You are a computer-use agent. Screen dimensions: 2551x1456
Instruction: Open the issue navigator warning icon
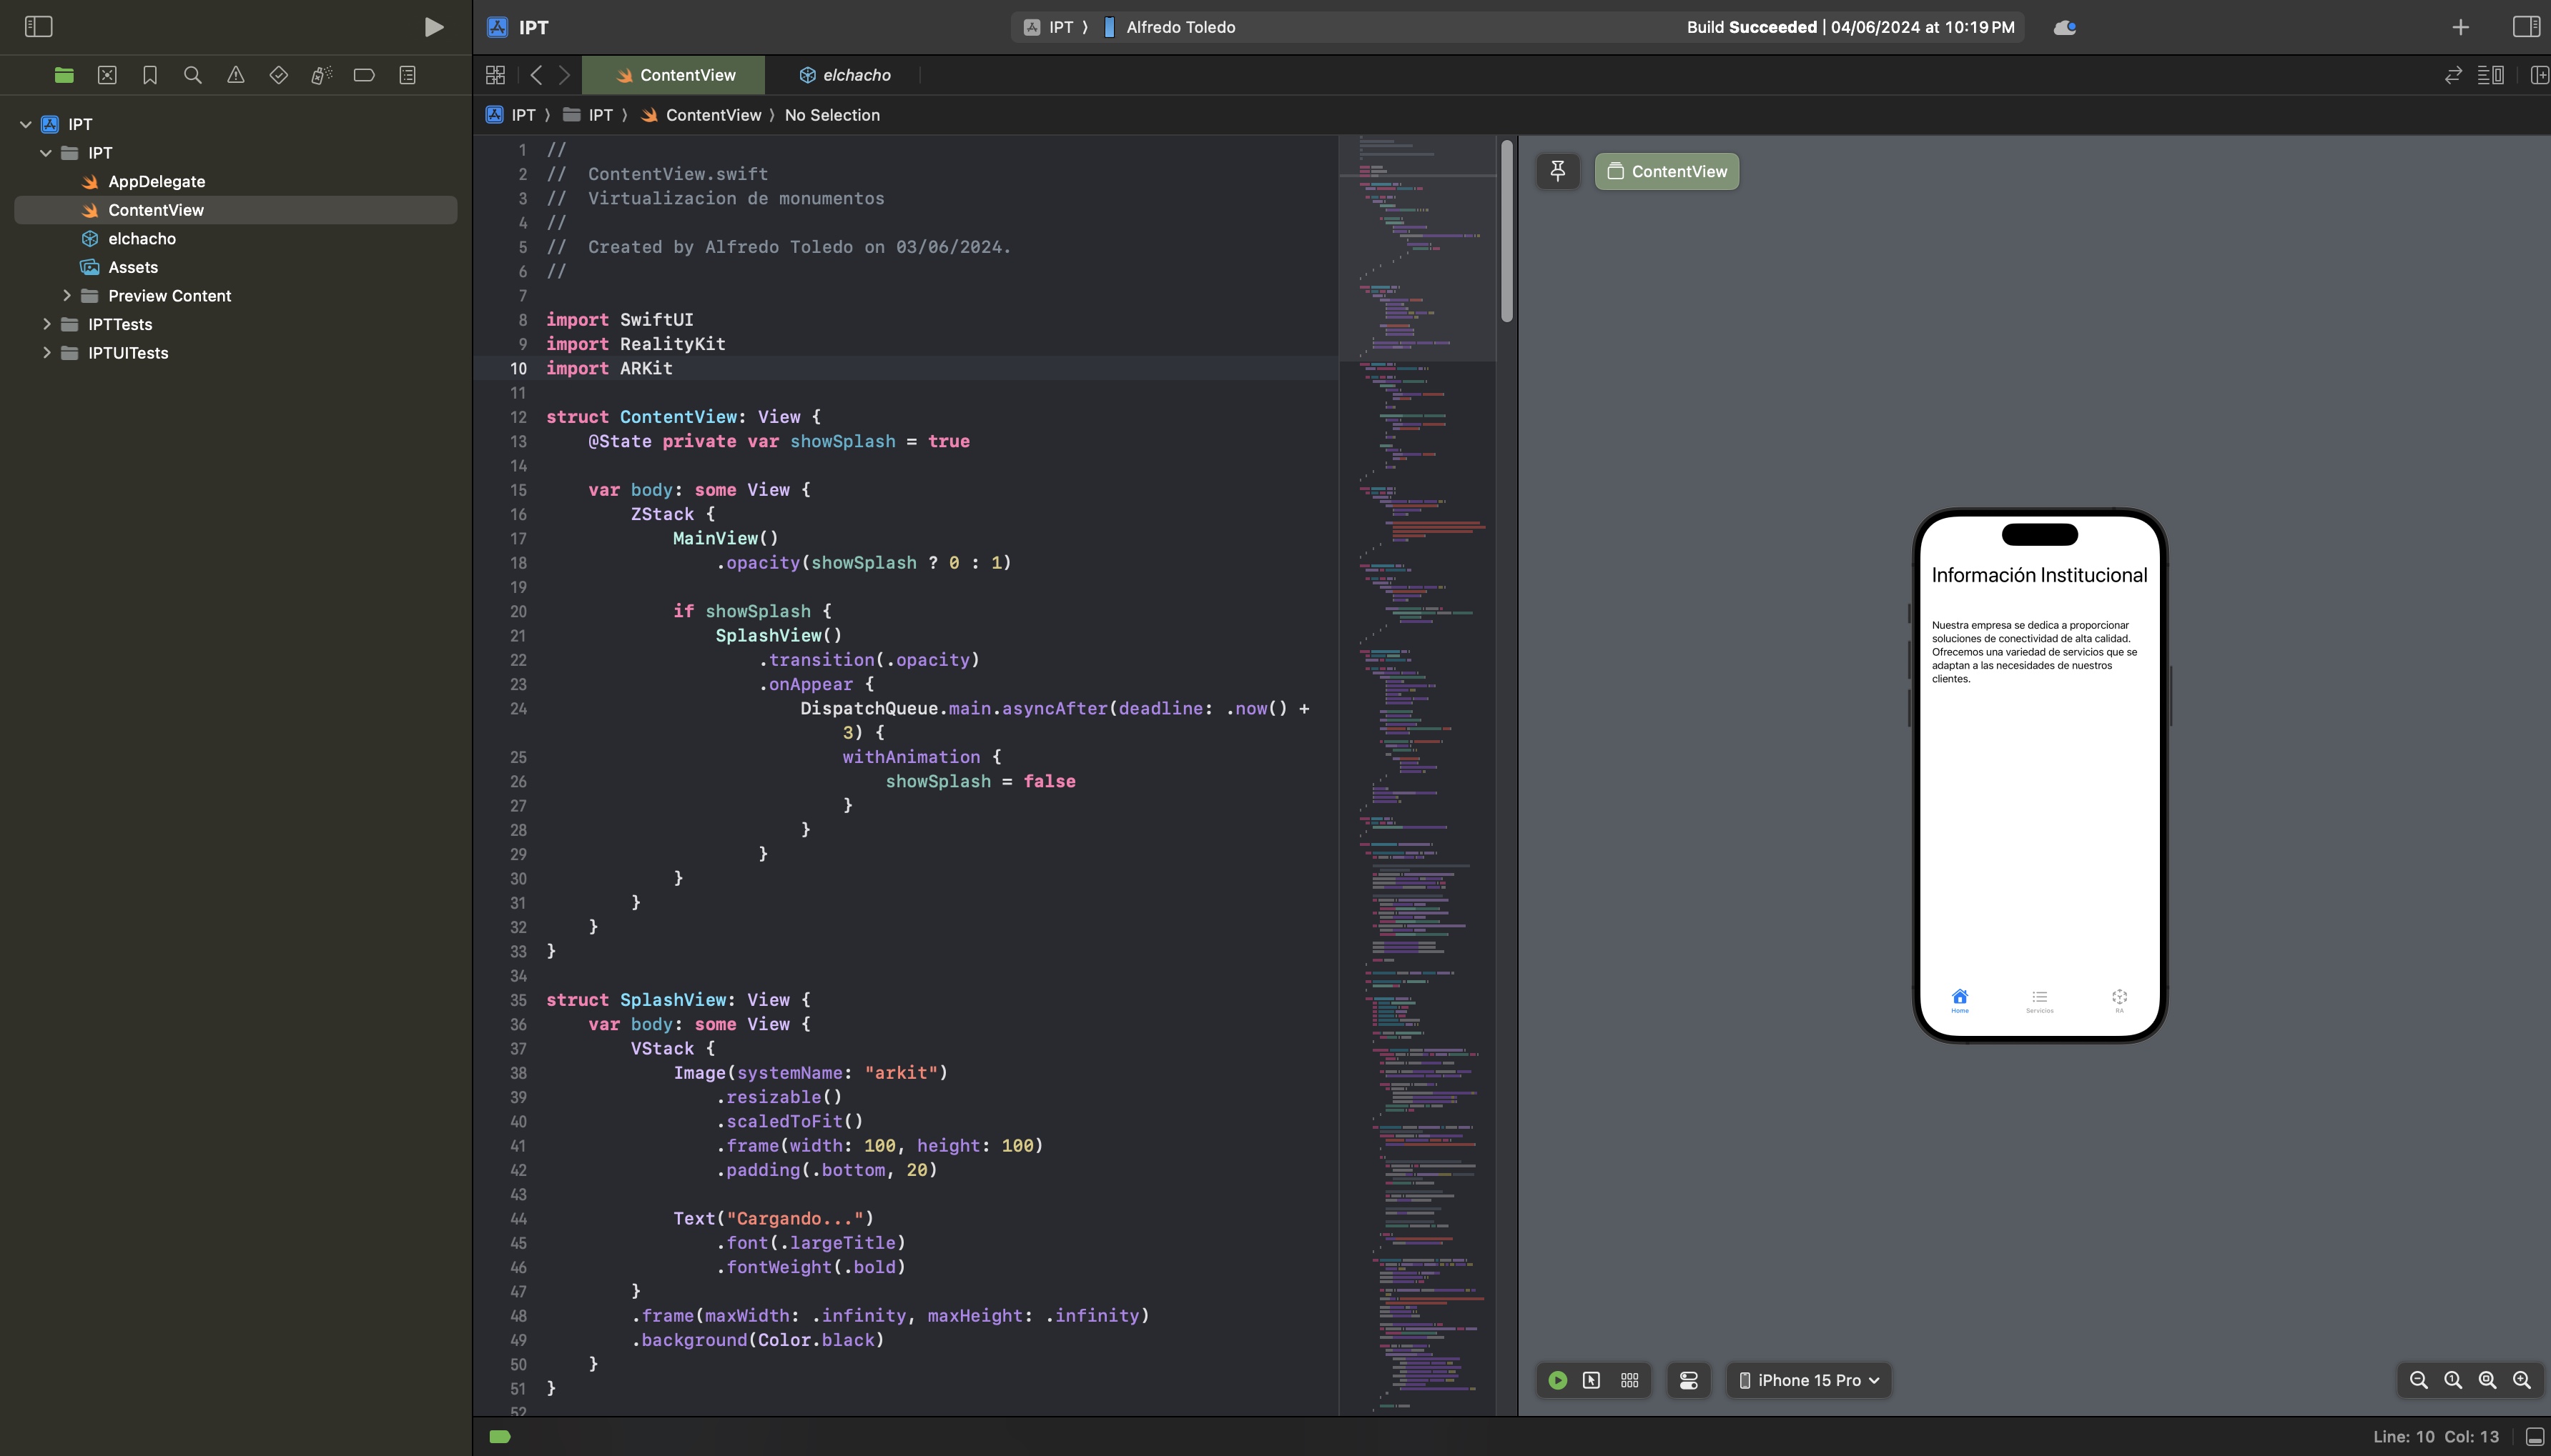pyautogui.click(x=236, y=75)
